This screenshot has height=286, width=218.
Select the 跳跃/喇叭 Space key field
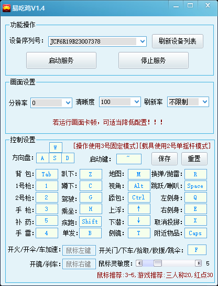pyautogui.click(x=195, y=186)
